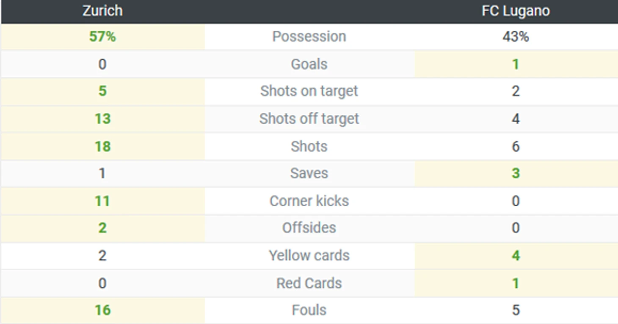This screenshot has width=618, height=324.
Task: Select the Possession stat label
Action: pyautogui.click(x=309, y=37)
